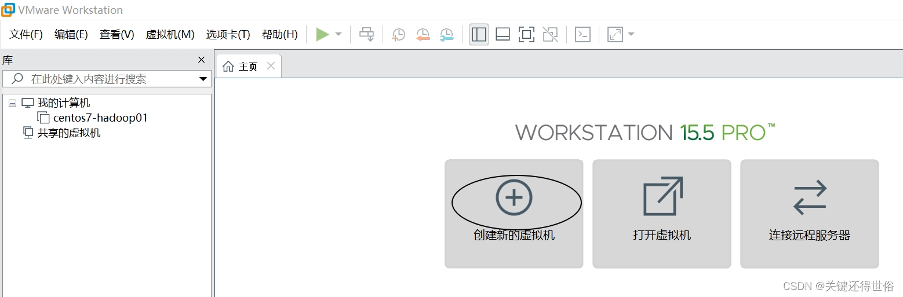
Task: Collapse the 我的计算机 tree node
Action: point(12,104)
